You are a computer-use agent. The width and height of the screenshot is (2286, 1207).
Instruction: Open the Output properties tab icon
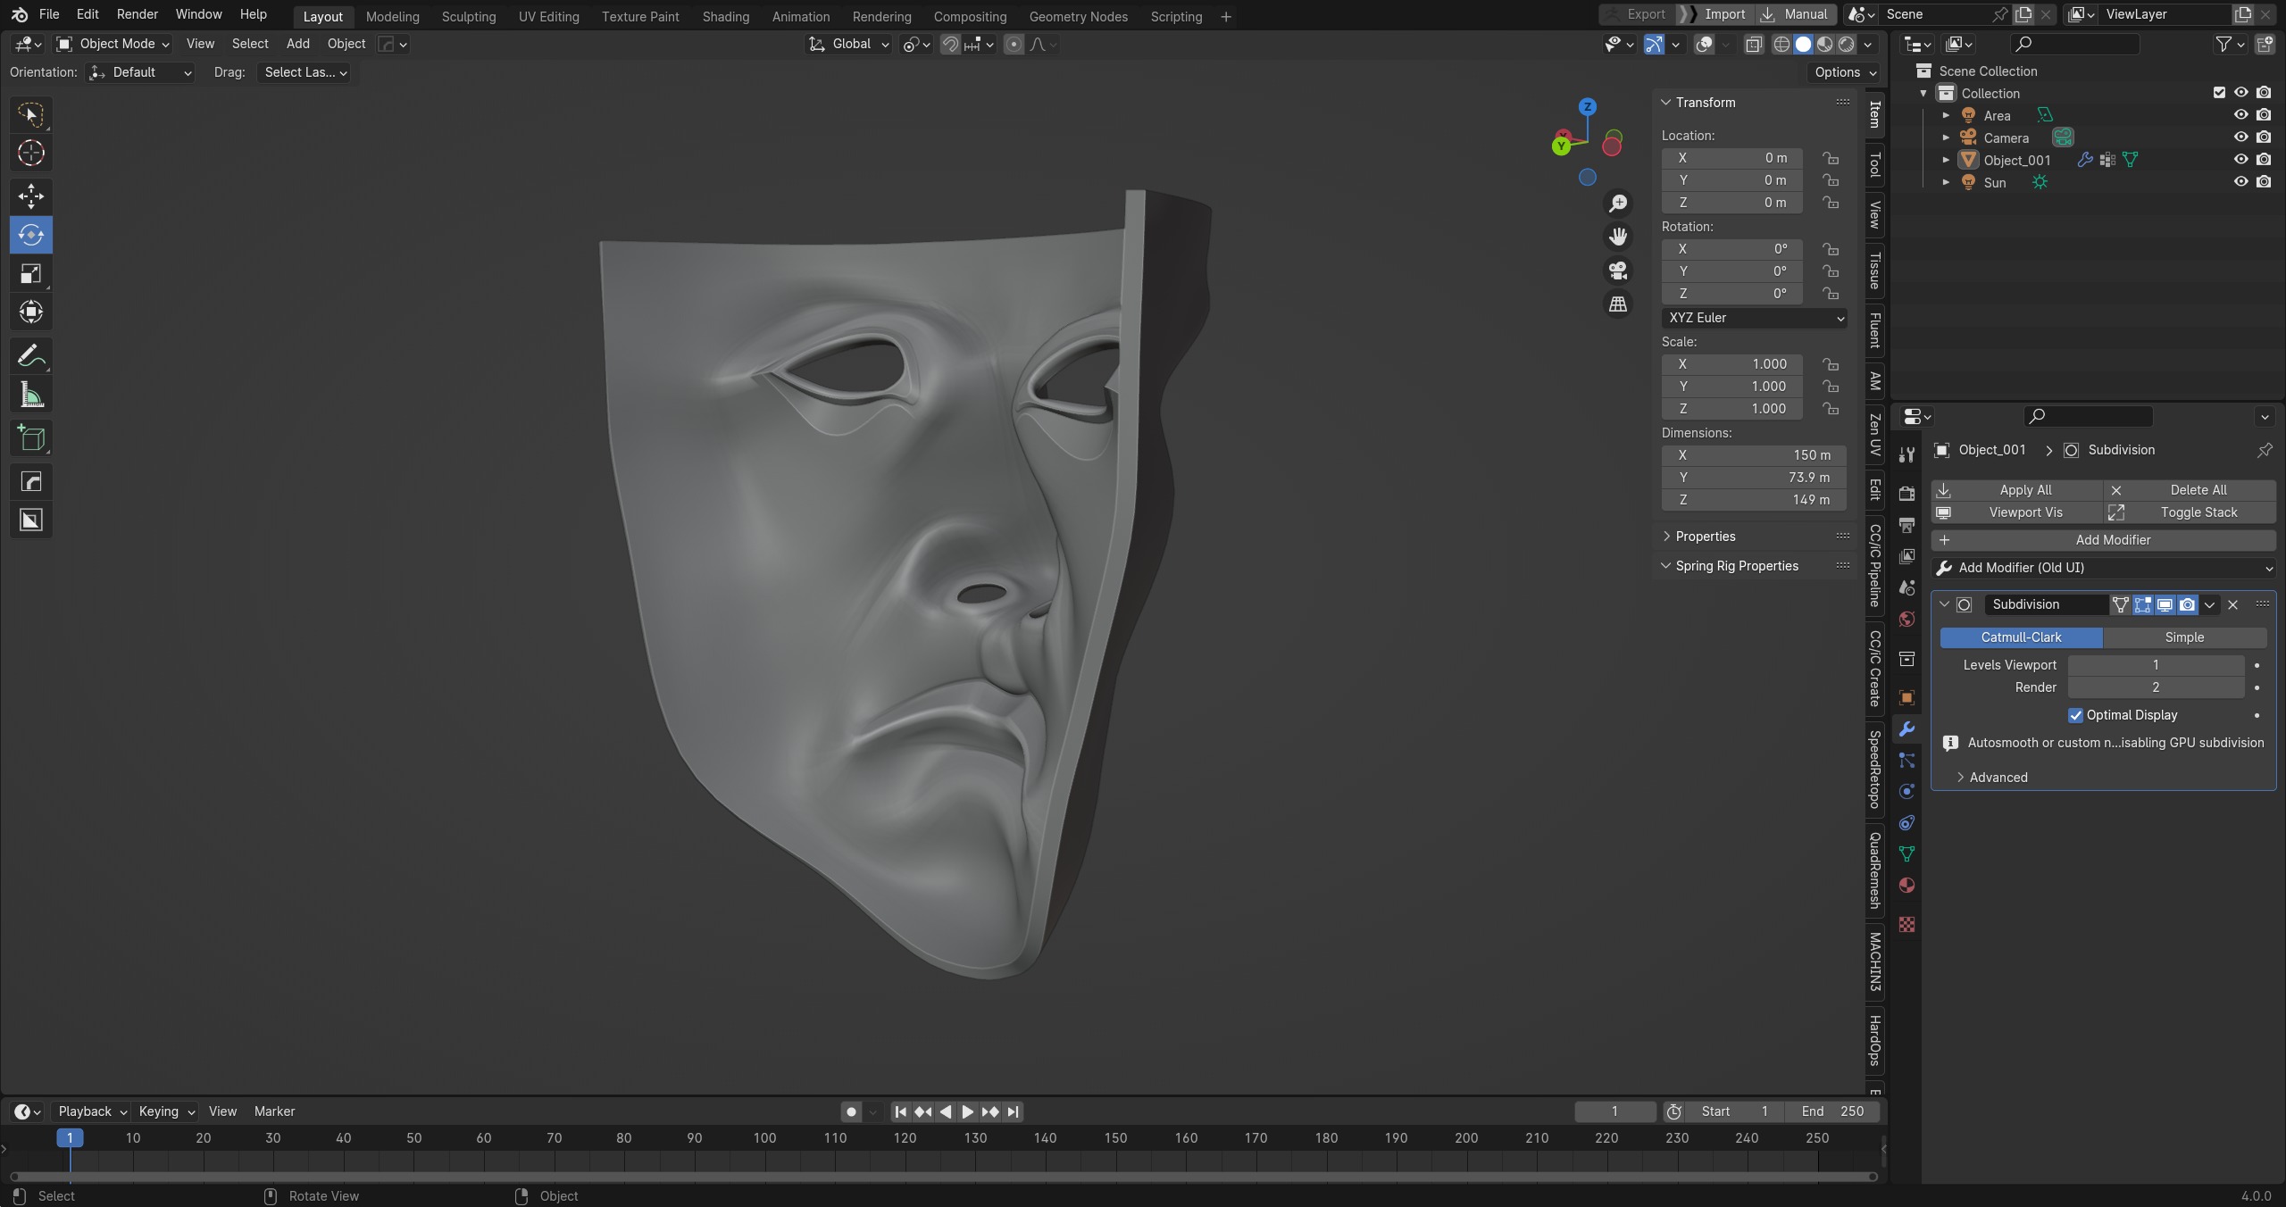coord(1906,524)
